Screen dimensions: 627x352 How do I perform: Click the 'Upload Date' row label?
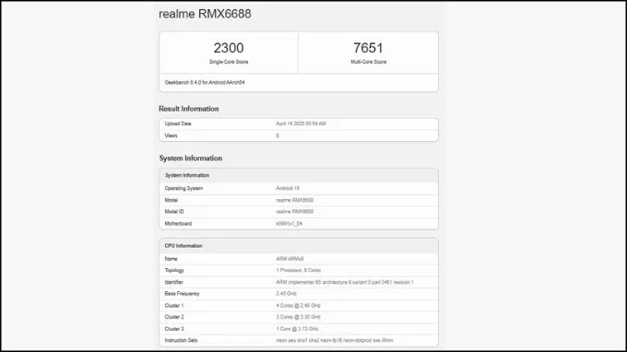pyautogui.click(x=178, y=123)
